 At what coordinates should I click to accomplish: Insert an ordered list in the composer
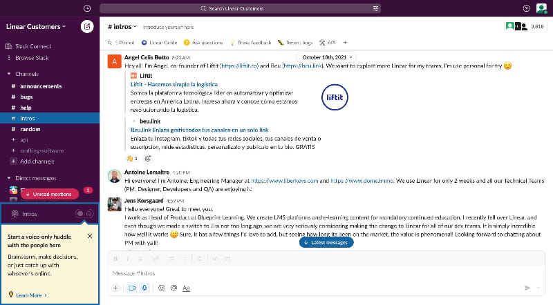point(171,259)
